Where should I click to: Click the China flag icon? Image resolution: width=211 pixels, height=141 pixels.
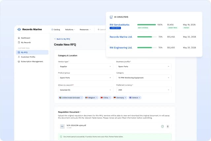[x=102, y=98]
